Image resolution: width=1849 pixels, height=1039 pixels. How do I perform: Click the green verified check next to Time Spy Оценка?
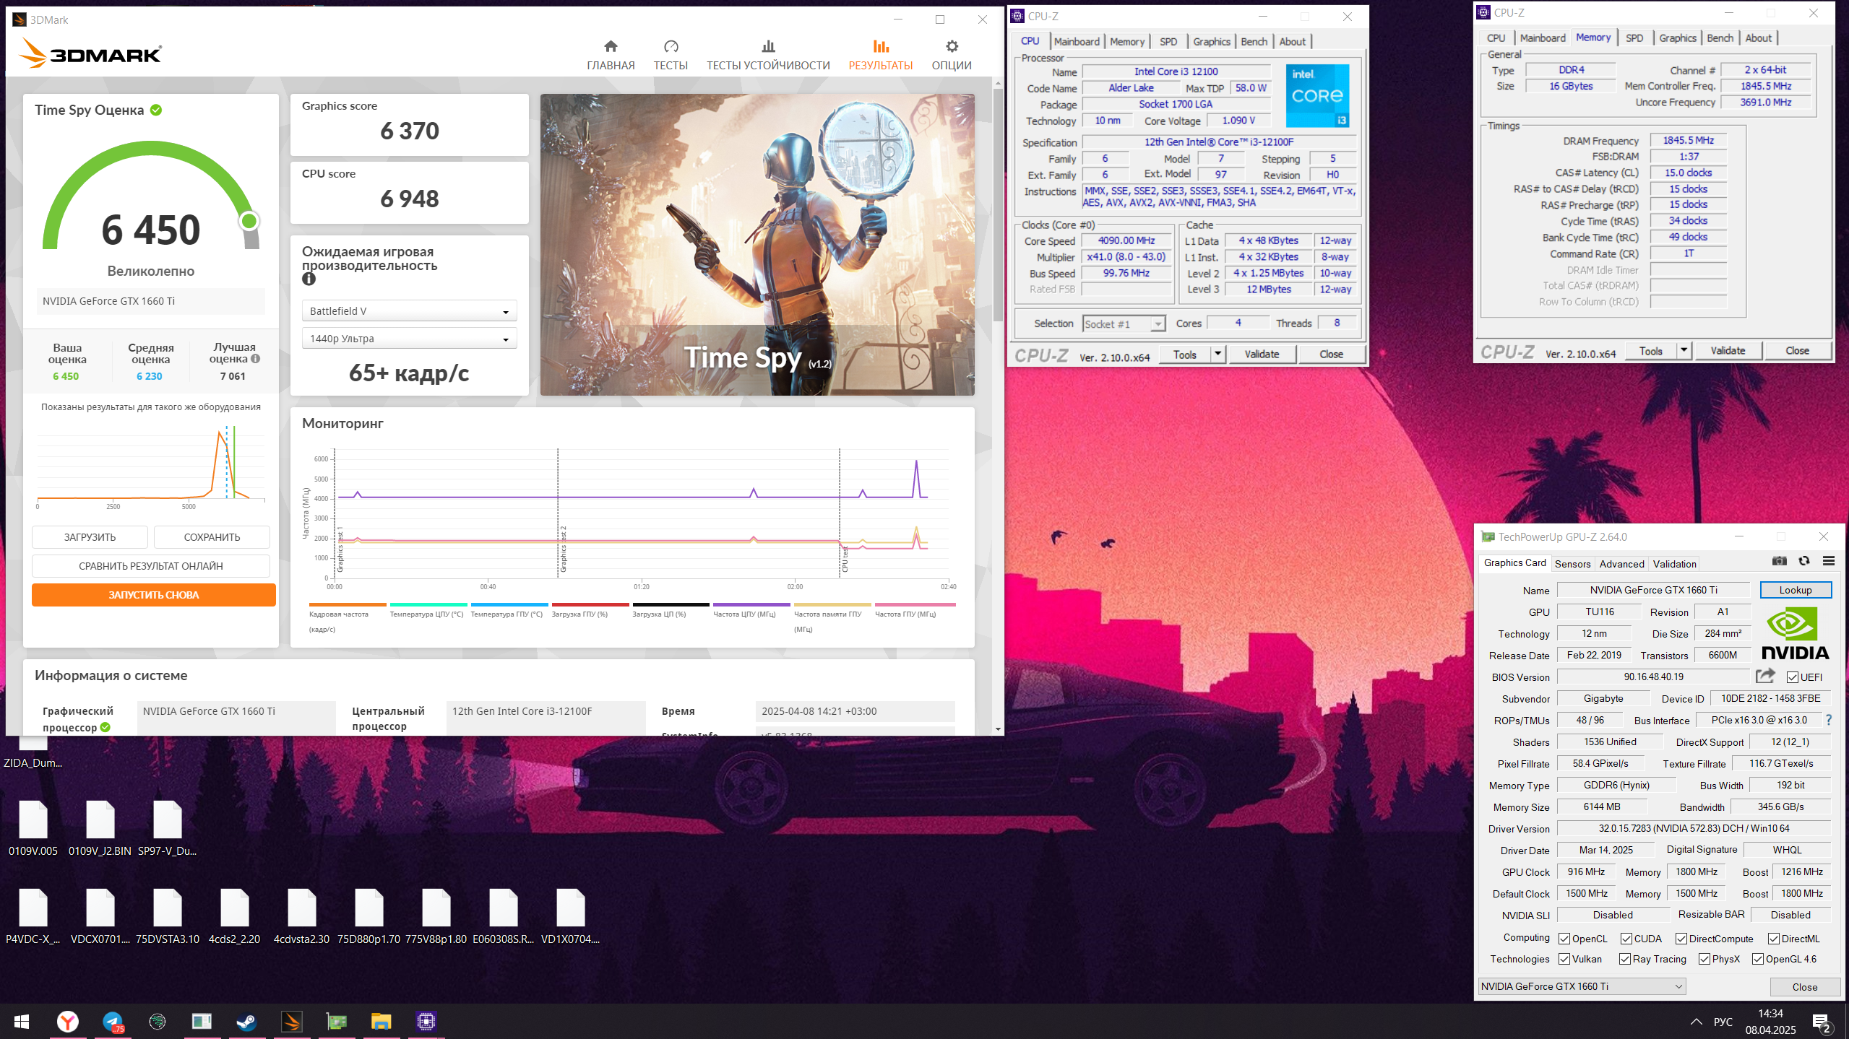156,110
